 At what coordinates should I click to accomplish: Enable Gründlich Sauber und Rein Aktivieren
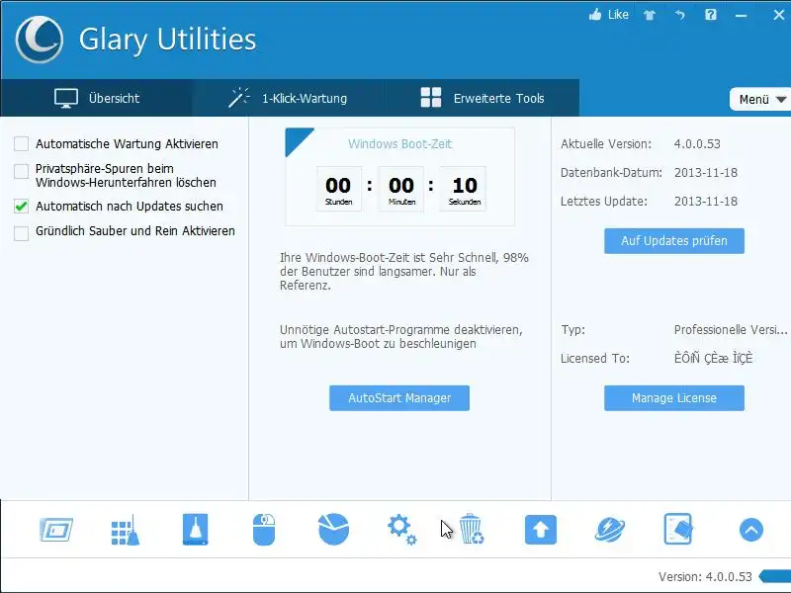pyautogui.click(x=21, y=233)
